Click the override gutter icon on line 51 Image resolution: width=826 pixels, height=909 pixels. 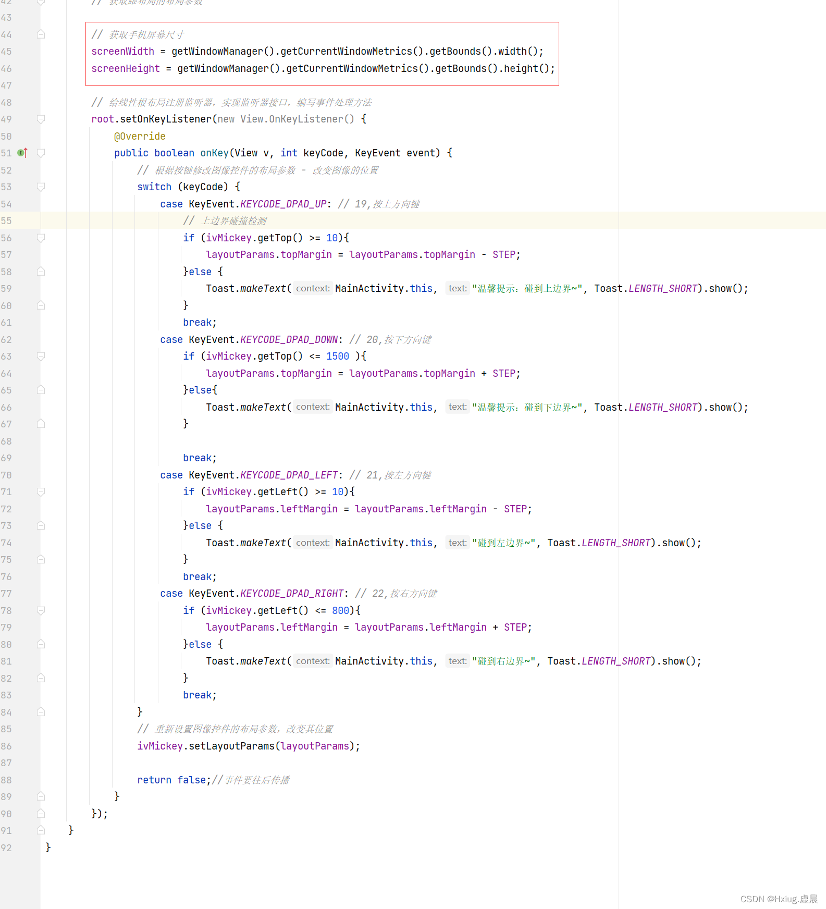22,153
